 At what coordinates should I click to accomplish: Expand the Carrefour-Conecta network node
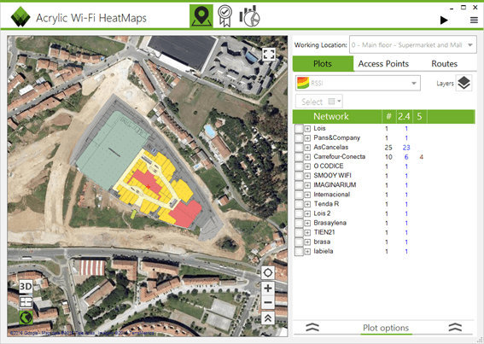[x=307, y=157]
